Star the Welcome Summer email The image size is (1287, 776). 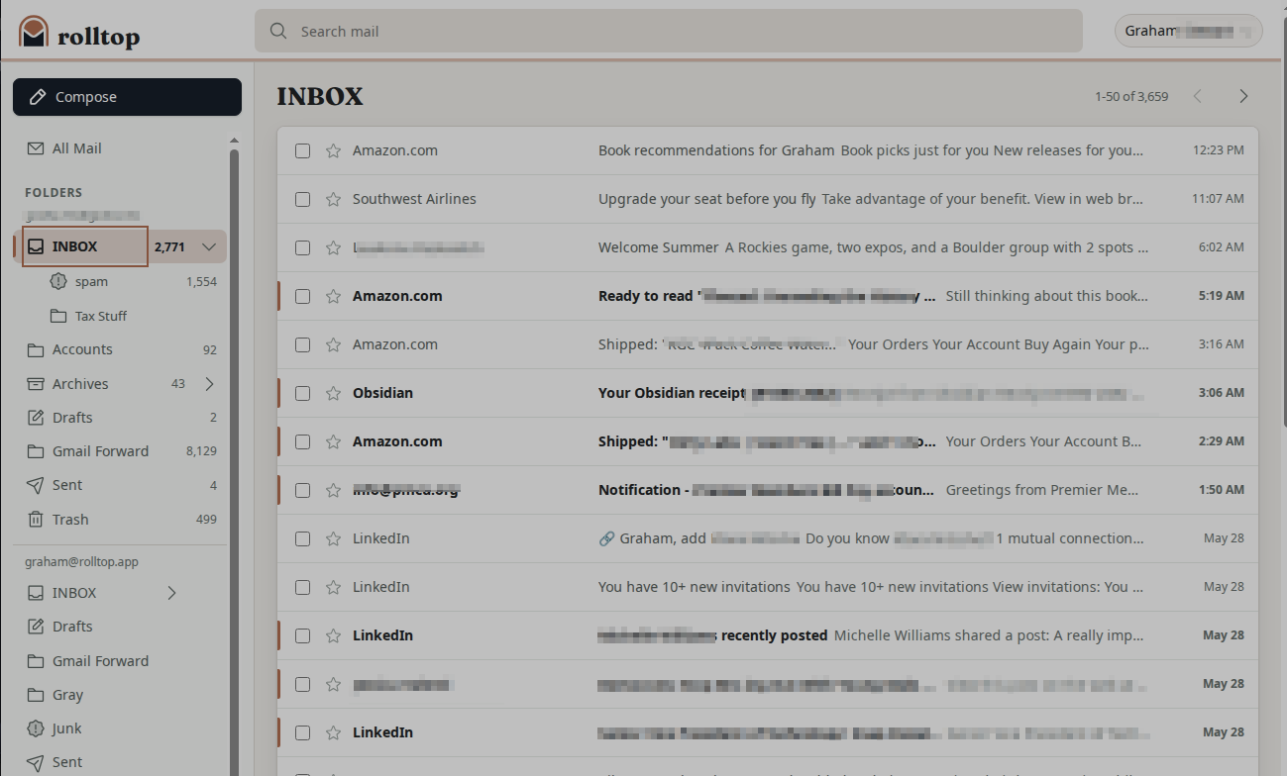(333, 247)
